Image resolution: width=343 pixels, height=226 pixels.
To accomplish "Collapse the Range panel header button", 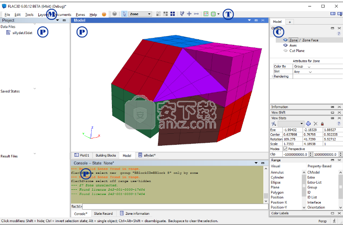I will coord(333,160).
